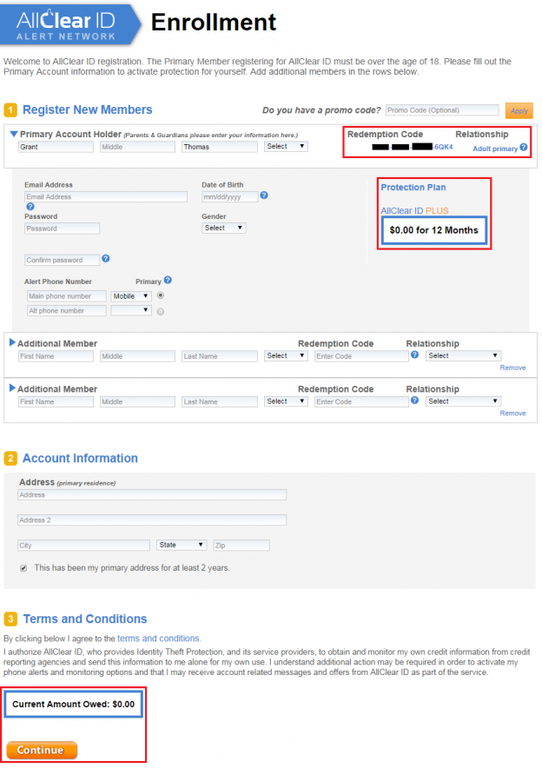Click into the Email Address field
The width and height of the screenshot is (542, 768).
click(x=105, y=197)
